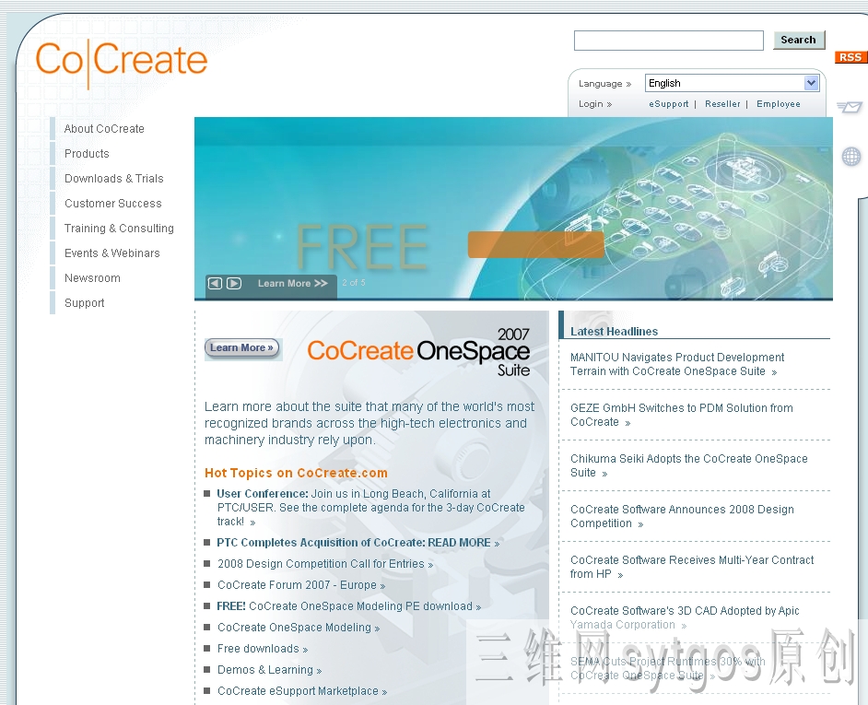Click the banner next slide arrow
Viewport: 868px width, 705px height.
(234, 284)
